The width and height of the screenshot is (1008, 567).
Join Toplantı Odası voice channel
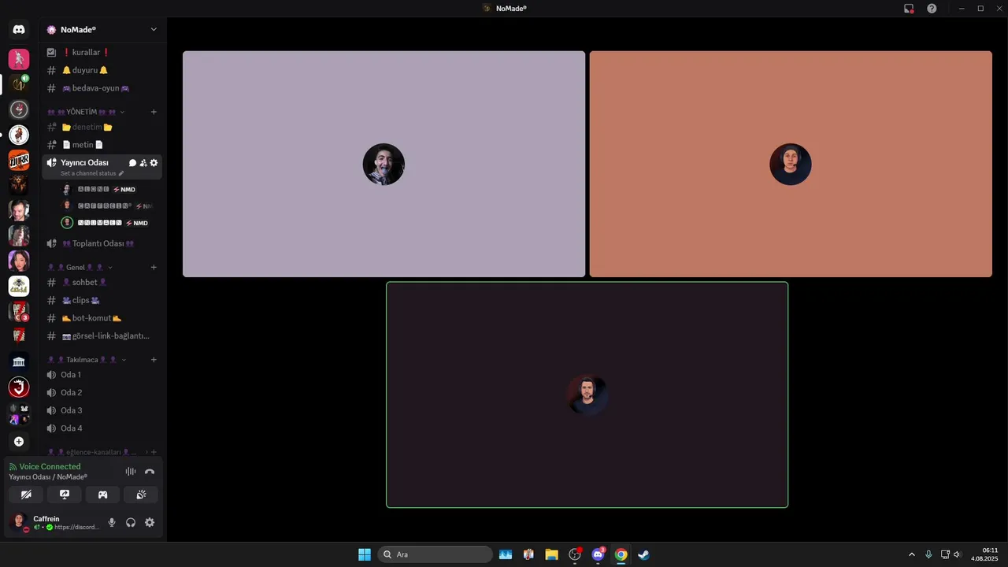click(102, 243)
